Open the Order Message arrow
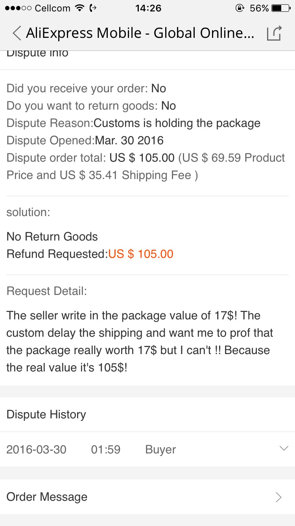Image resolution: width=295 pixels, height=526 pixels. pyautogui.click(x=278, y=497)
